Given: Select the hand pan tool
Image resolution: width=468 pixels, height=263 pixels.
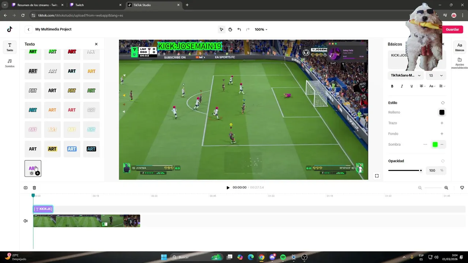Looking at the screenshot, I should pyautogui.click(x=230, y=29).
